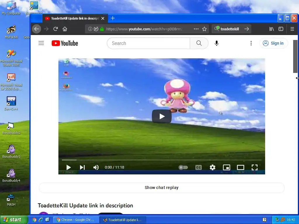Switch to theater mode icon

click(x=241, y=167)
